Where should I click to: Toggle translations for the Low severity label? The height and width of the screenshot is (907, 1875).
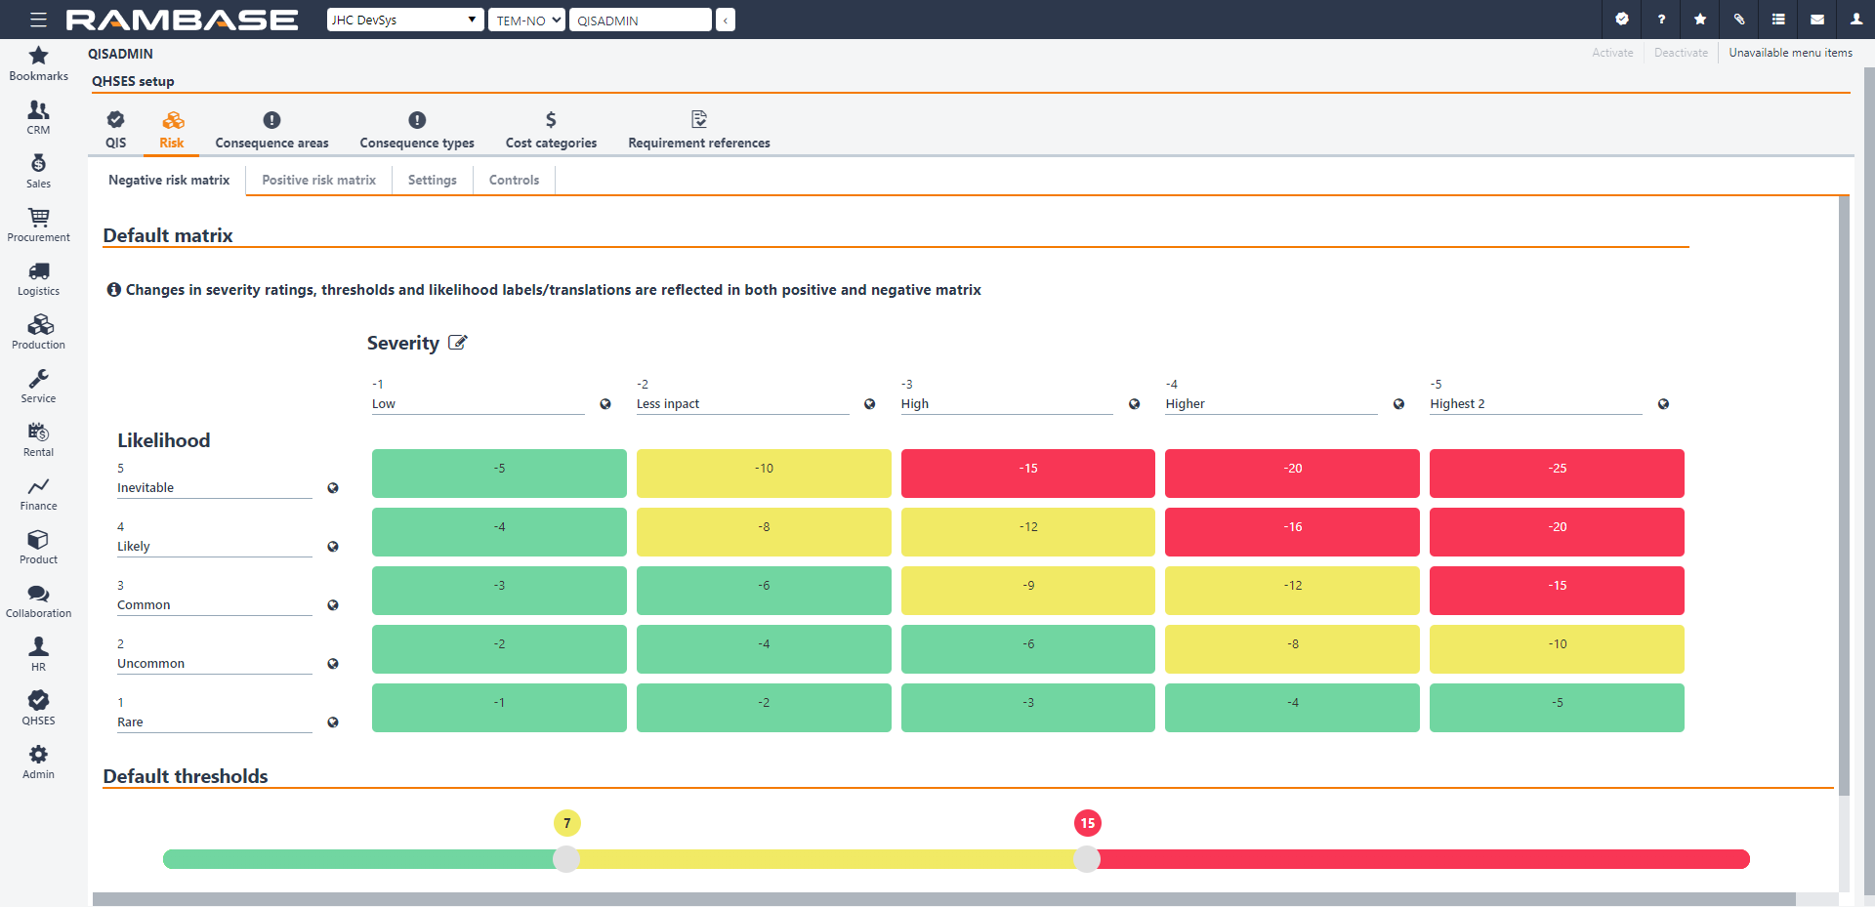pyautogui.click(x=606, y=403)
